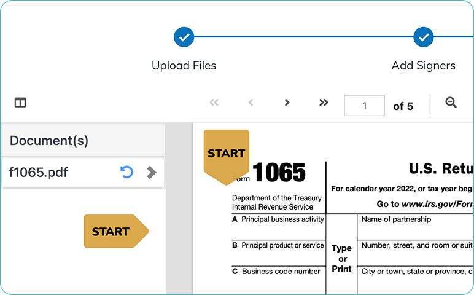This screenshot has height=295, width=474.
Task: Click the Principal business activity field
Action: (278, 227)
